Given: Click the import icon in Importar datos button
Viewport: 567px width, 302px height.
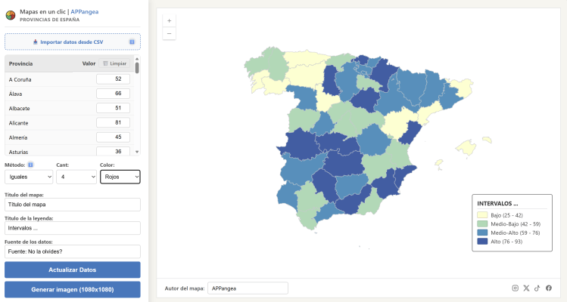Looking at the screenshot, I should click(36, 42).
